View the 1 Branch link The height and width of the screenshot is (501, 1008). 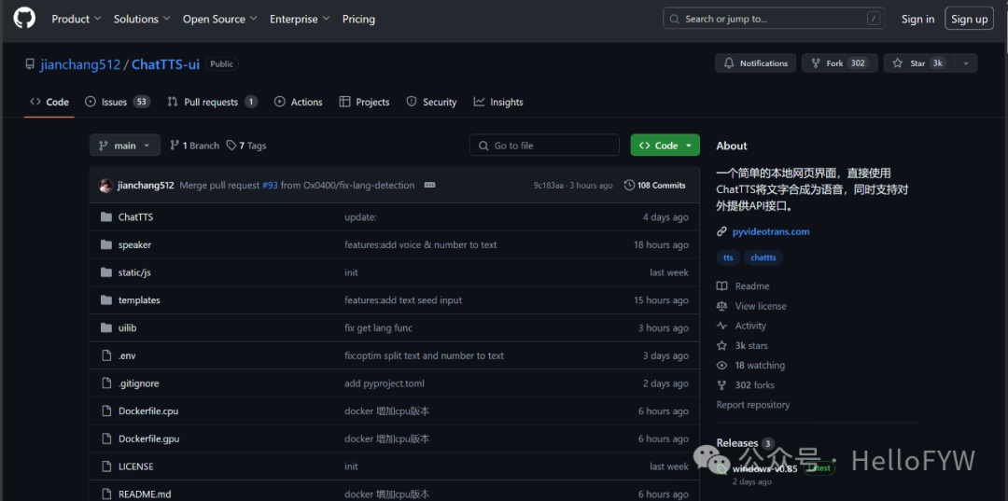click(194, 146)
